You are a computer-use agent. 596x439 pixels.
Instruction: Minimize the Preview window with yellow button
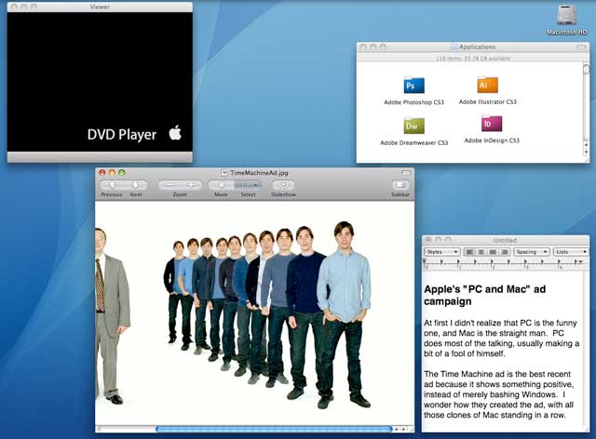tap(112, 173)
